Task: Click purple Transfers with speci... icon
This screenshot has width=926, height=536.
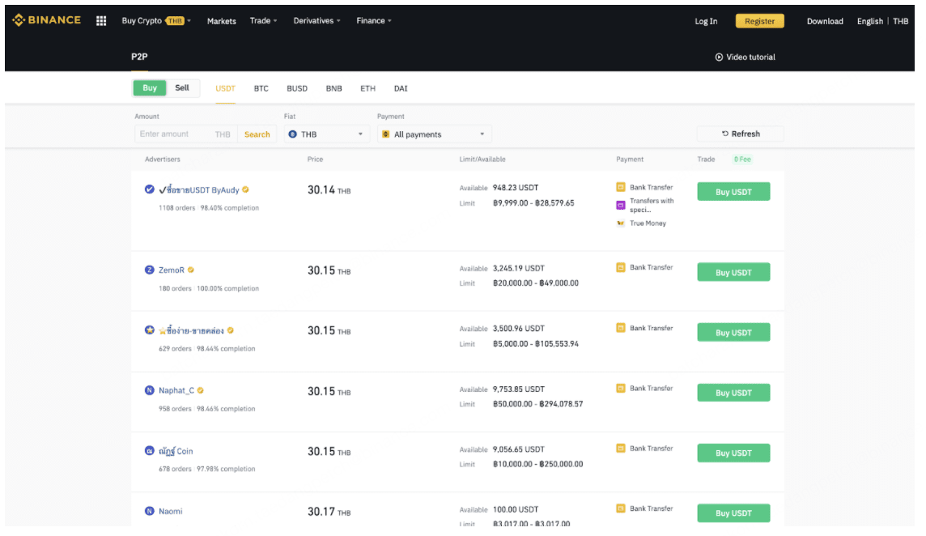Action: point(621,205)
